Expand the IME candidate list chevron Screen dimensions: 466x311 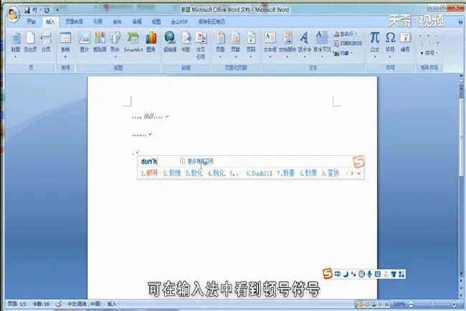[359, 173]
